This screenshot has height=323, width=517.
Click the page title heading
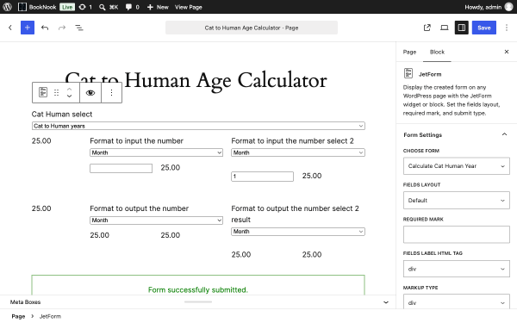(196, 80)
